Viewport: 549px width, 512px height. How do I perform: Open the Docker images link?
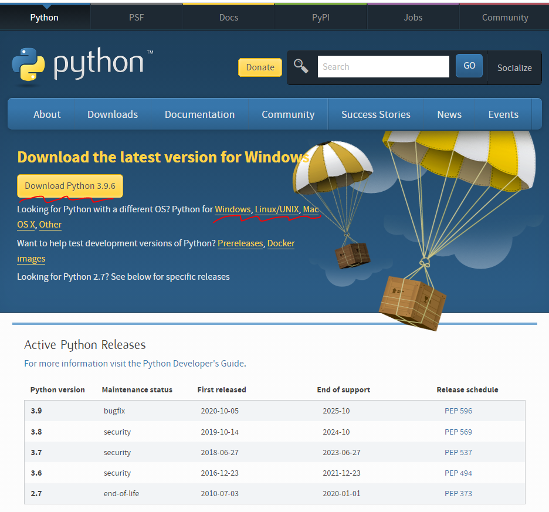coord(281,243)
